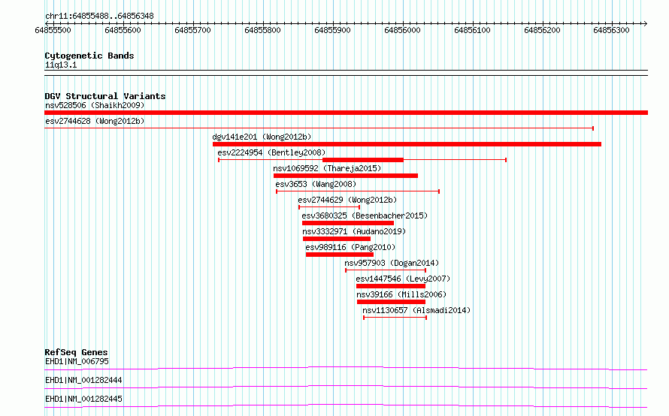Click ruler position 64855700

[x=193, y=30]
